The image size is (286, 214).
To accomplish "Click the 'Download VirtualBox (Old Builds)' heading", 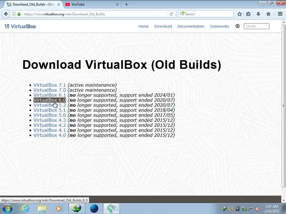I will [x=122, y=64].
